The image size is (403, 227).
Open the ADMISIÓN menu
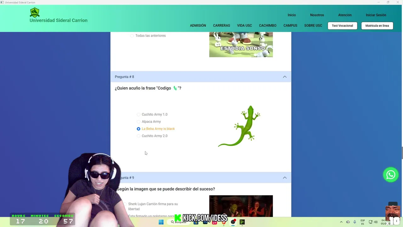pyautogui.click(x=198, y=26)
